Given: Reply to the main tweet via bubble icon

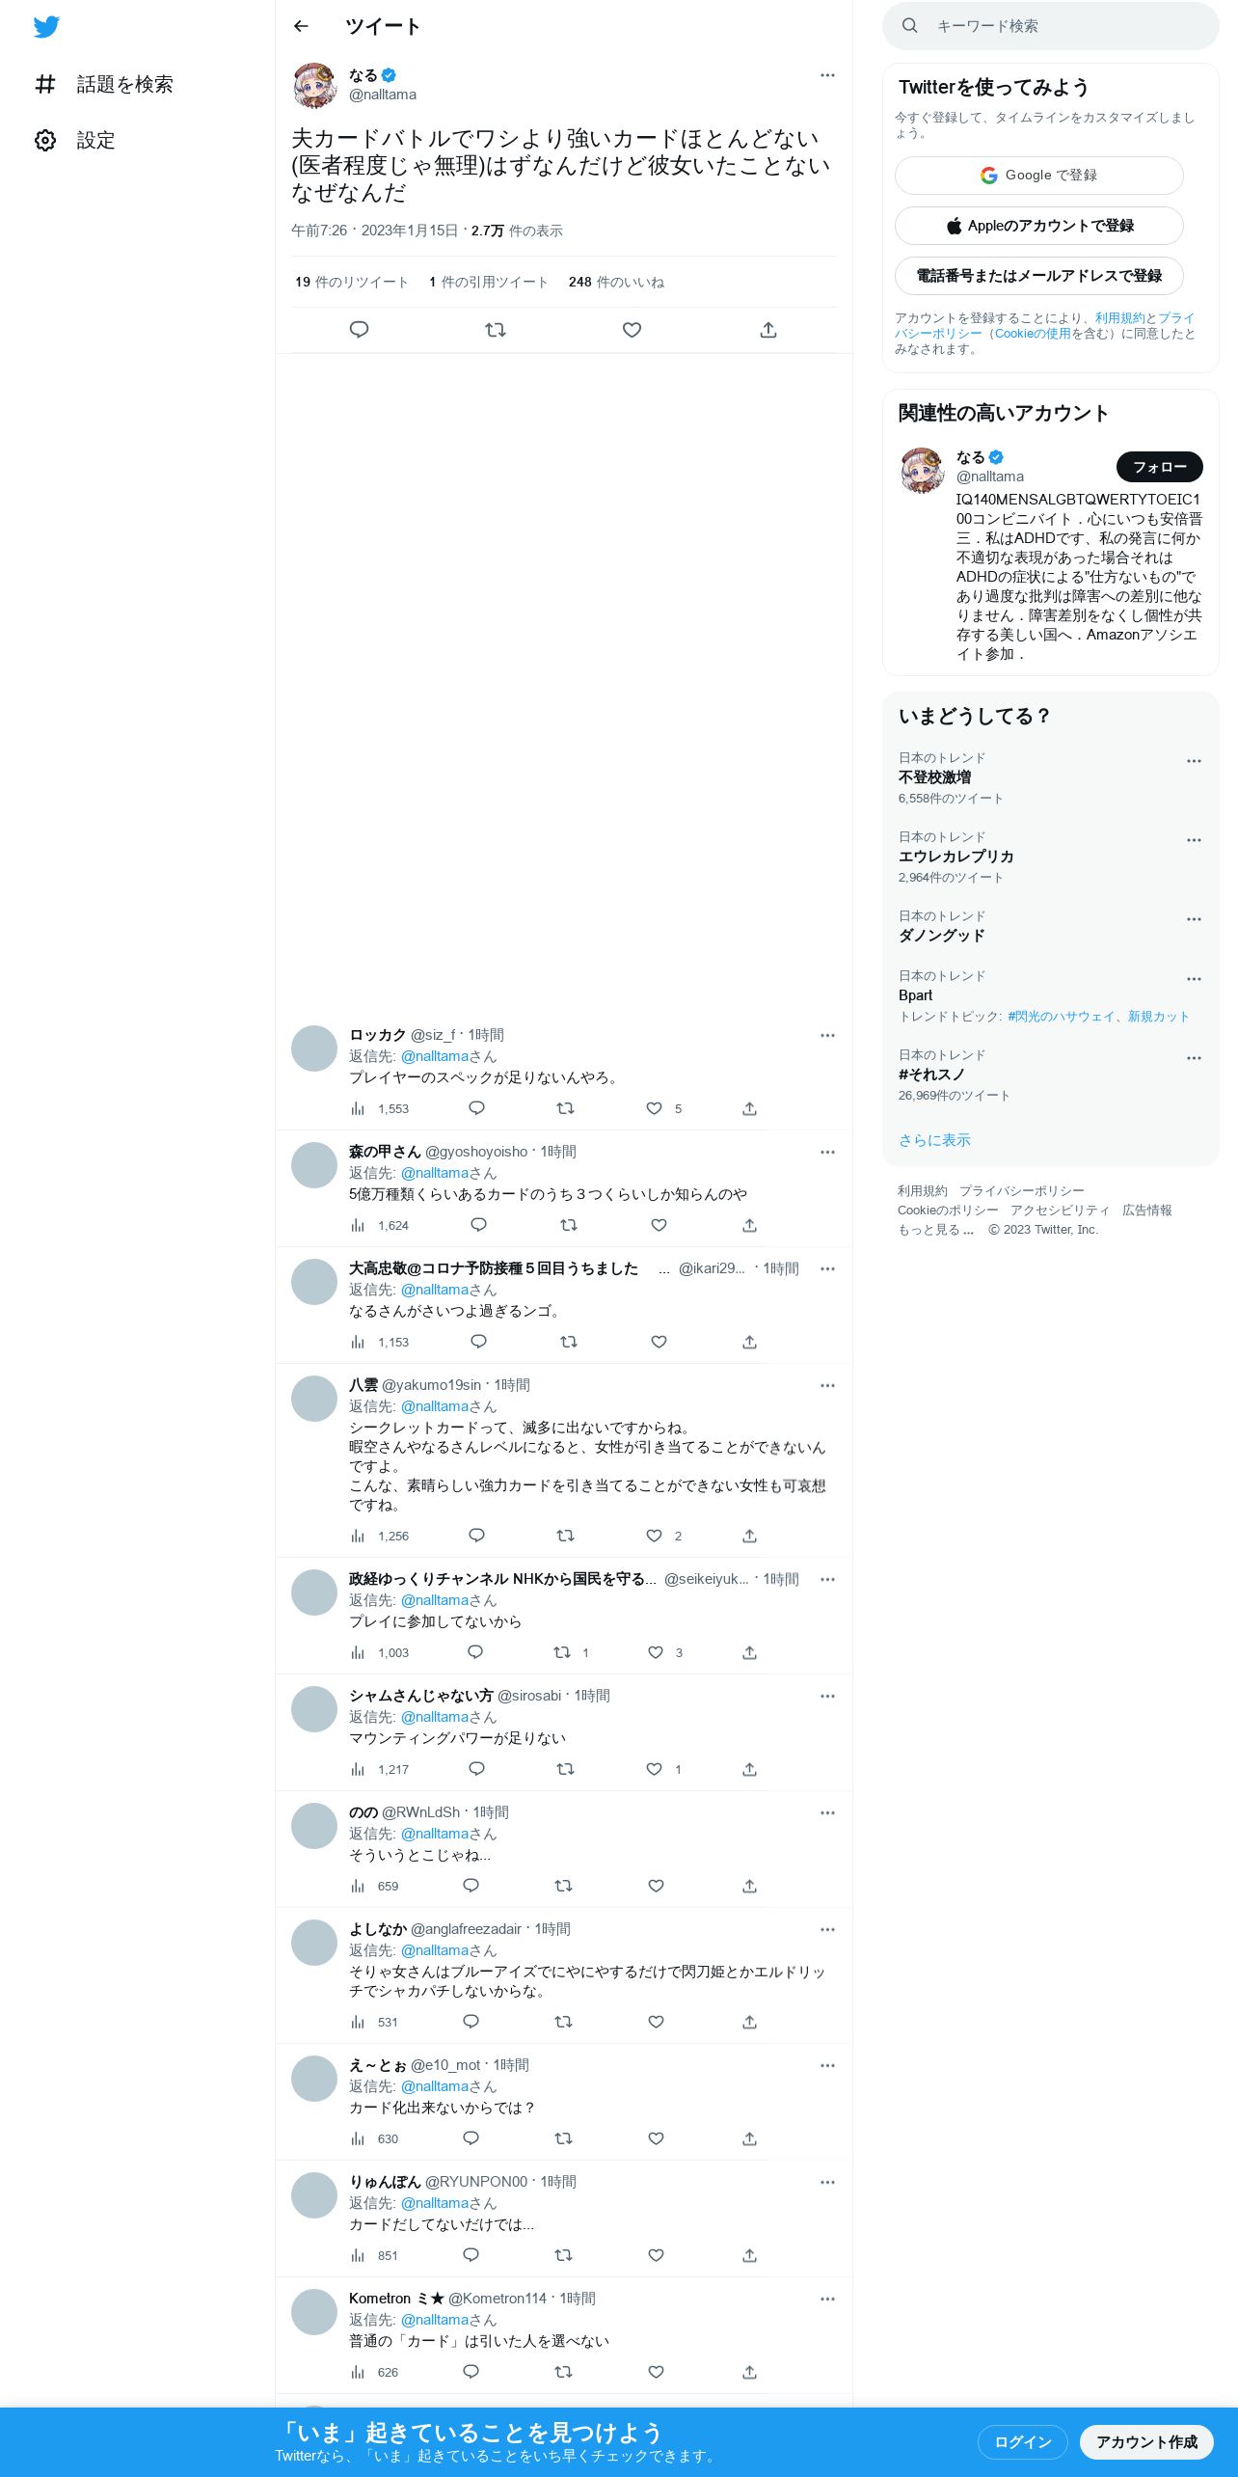Looking at the screenshot, I should [x=359, y=330].
